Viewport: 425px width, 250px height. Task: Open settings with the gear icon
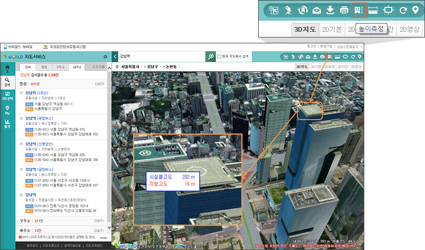click(106, 57)
